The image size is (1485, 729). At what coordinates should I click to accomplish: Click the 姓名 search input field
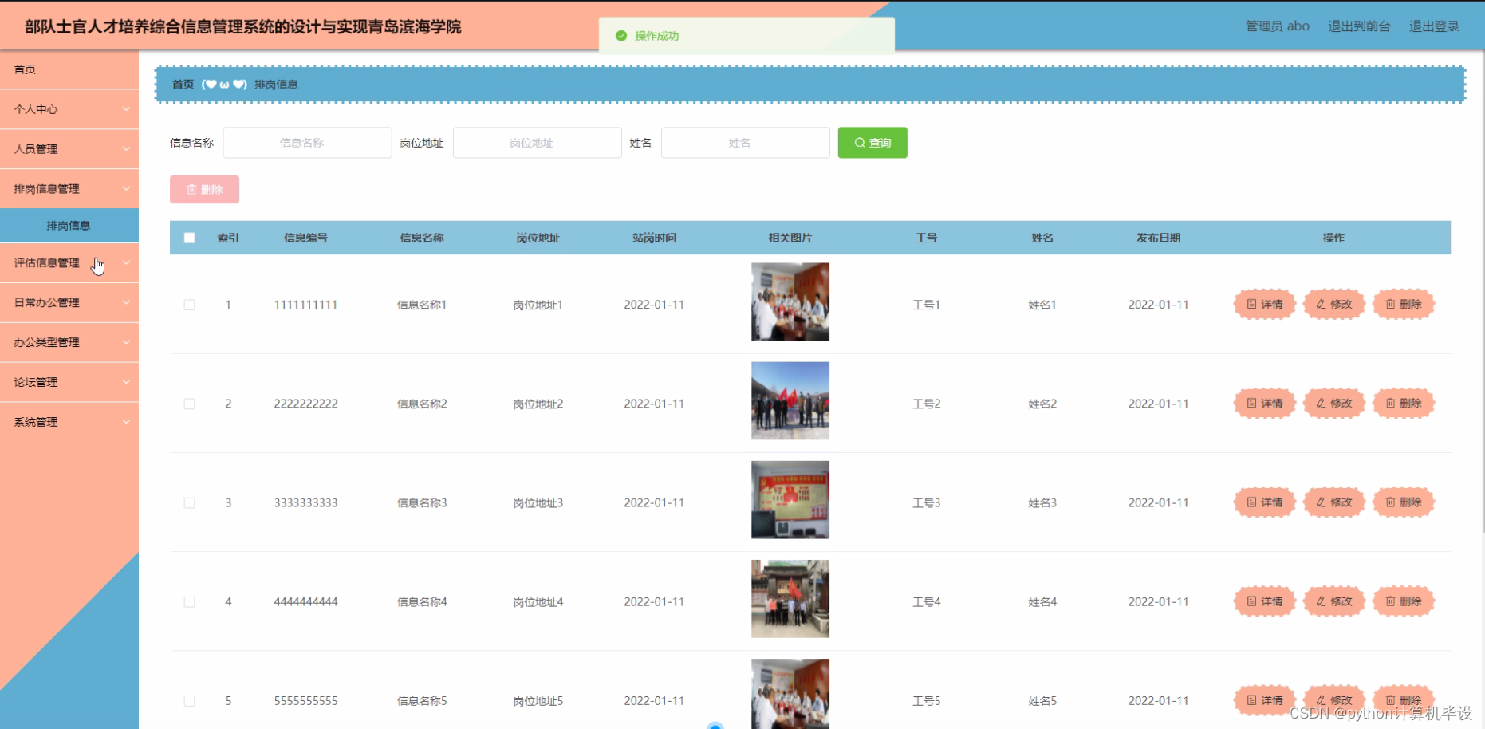point(744,143)
